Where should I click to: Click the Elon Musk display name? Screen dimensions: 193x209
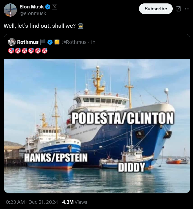pos(32,7)
